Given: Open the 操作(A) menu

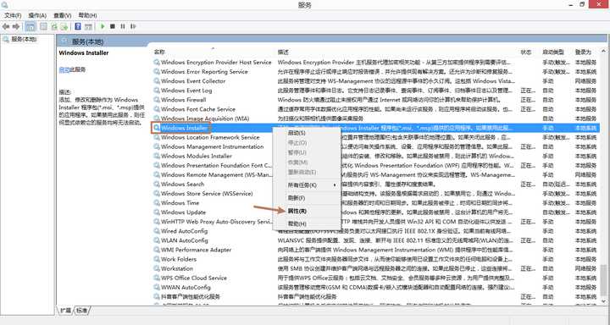Looking at the screenshot, I should coord(37,15).
